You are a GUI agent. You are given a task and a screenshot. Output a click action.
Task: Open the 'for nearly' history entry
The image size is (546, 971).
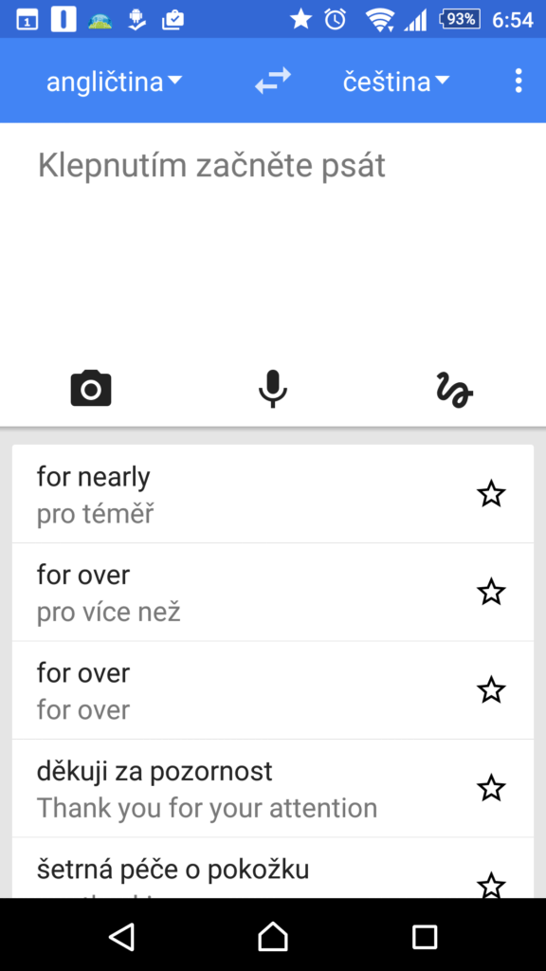[x=273, y=494]
